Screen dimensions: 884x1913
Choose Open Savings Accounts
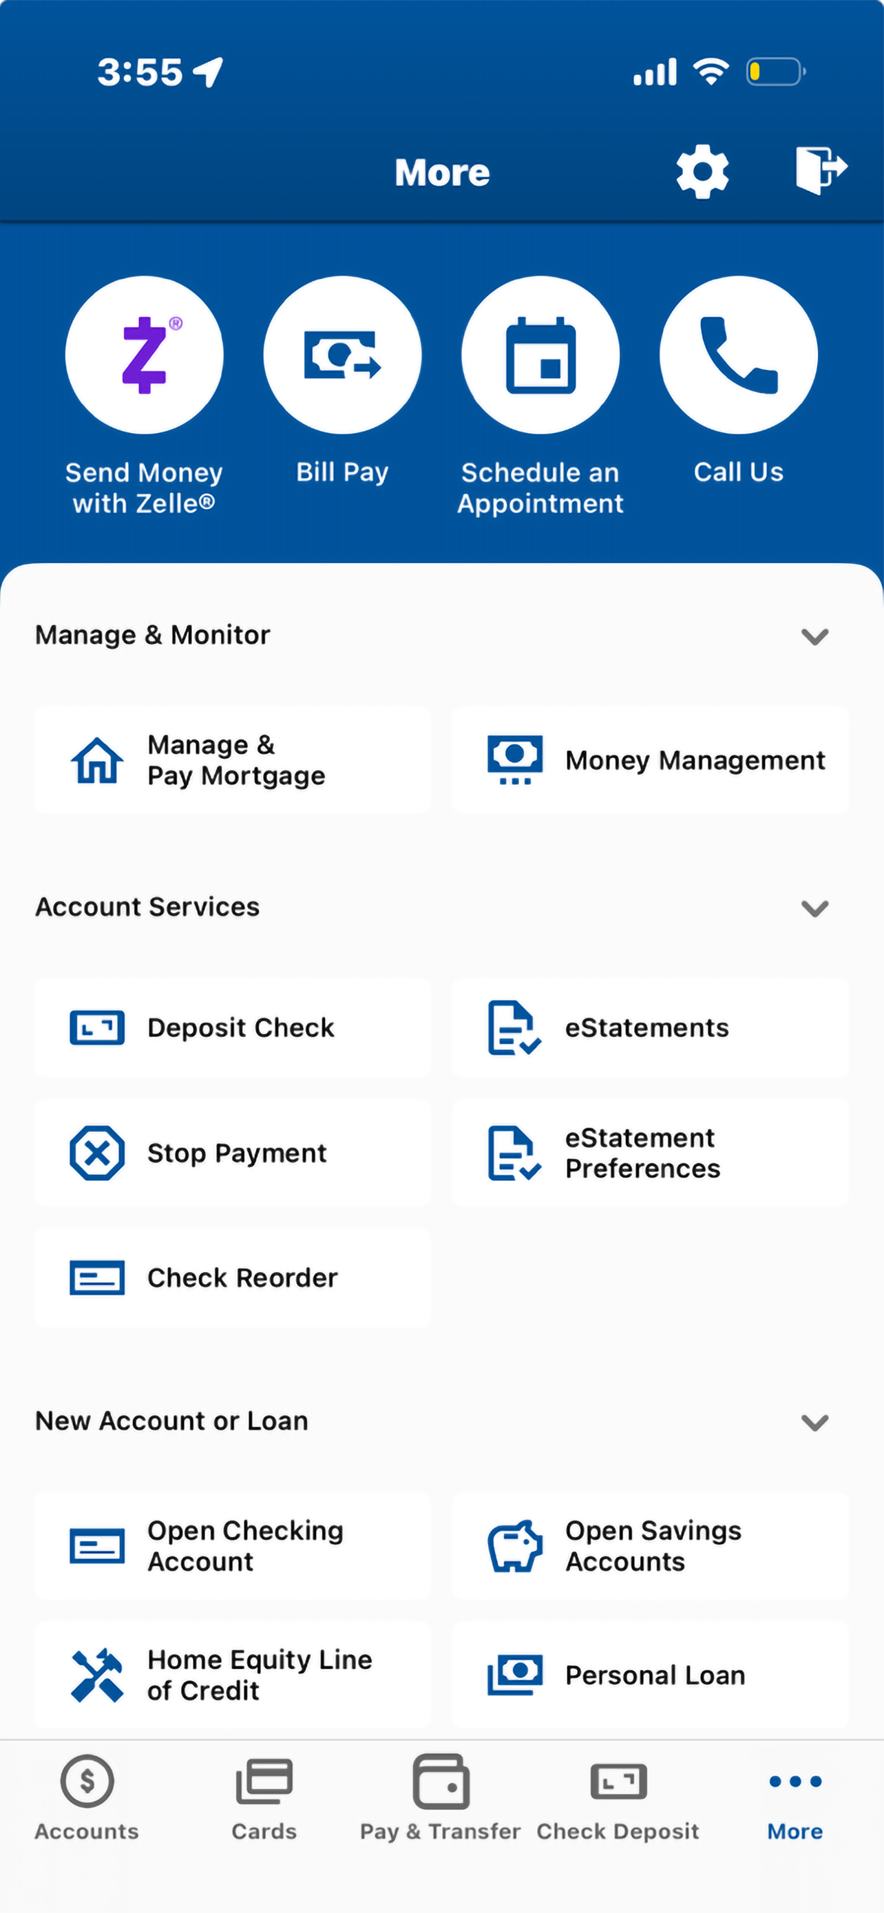[650, 1546]
